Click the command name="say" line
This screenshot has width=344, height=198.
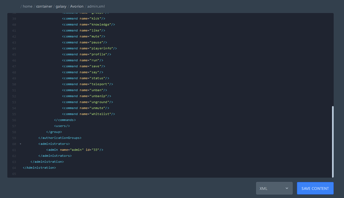pos(83,72)
